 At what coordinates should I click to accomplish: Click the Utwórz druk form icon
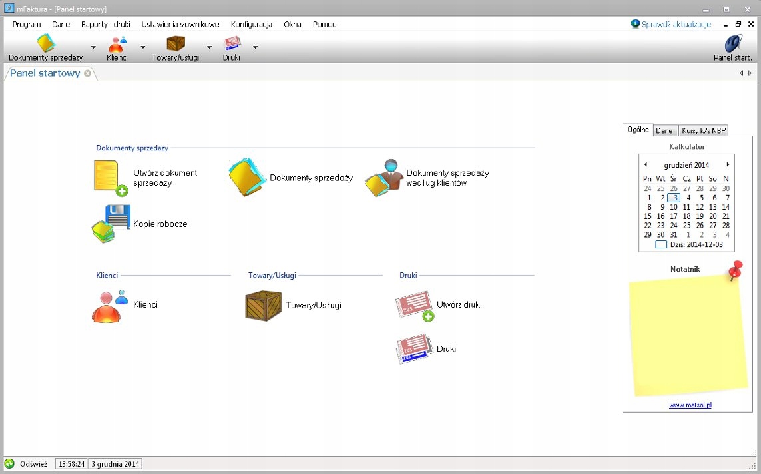[x=414, y=306]
